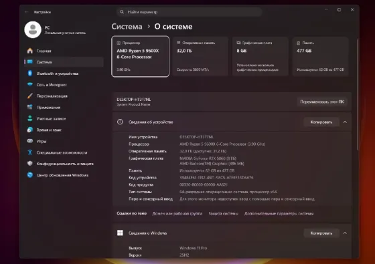Viewport: 375px width, 264px height.
Task: Click Переименовать этот ПК button
Action: click(322, 102)
